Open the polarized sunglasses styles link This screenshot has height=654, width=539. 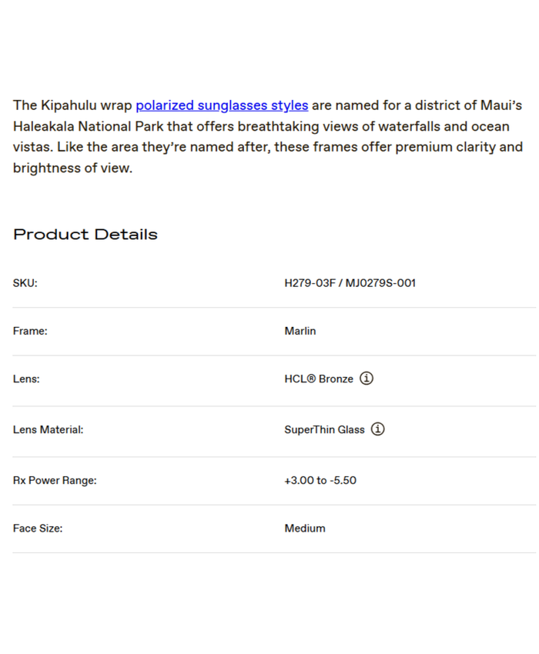[222, 105]
